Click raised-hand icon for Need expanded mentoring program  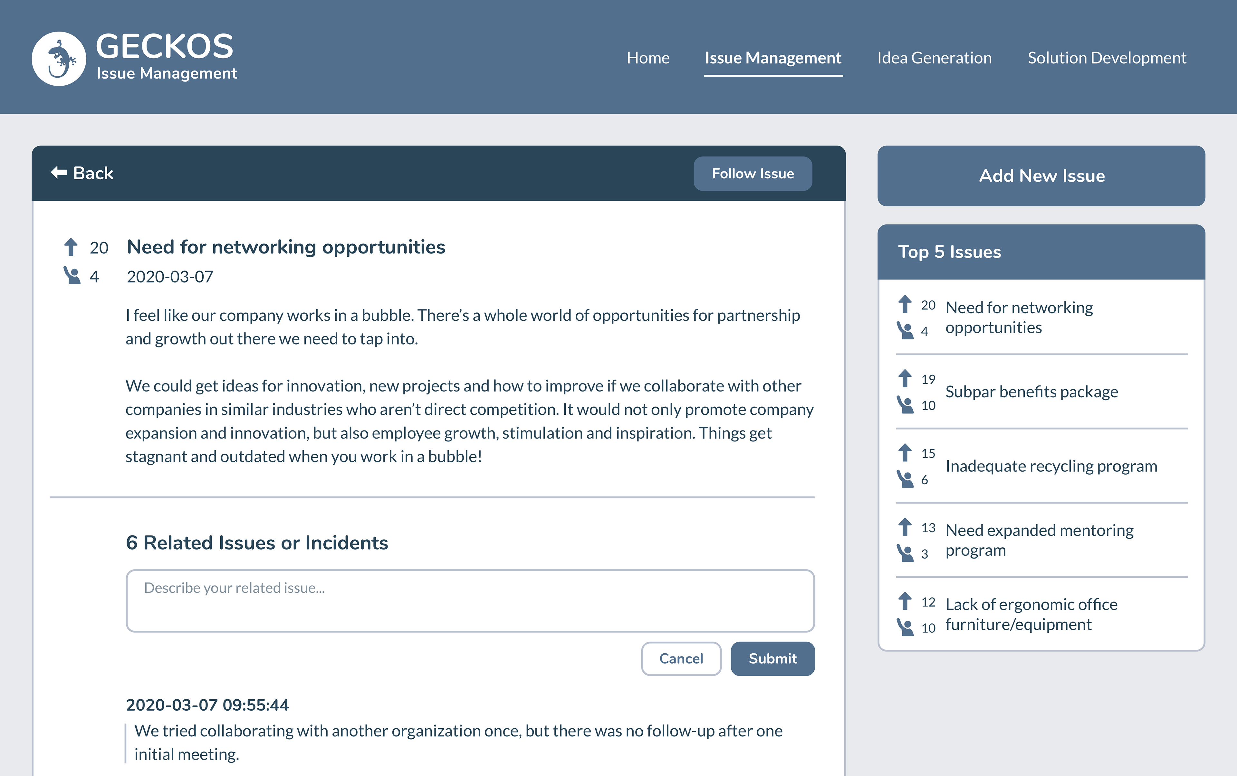(905, 553)
